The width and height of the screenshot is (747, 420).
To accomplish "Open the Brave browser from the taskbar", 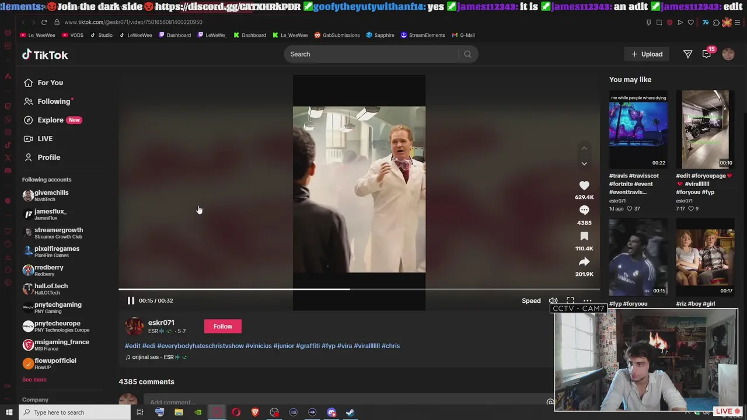I will pos(255,412).
